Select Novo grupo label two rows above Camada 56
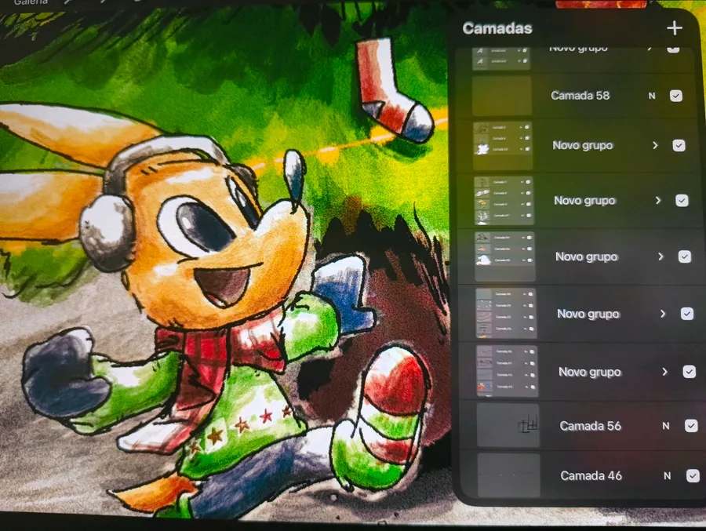706x531 pixels. [x=588, y=314]
